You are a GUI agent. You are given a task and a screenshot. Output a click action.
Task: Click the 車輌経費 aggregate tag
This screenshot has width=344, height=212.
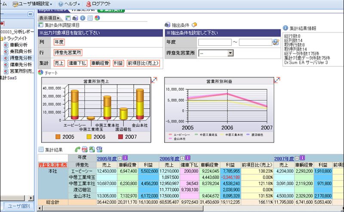pos(100,63)
